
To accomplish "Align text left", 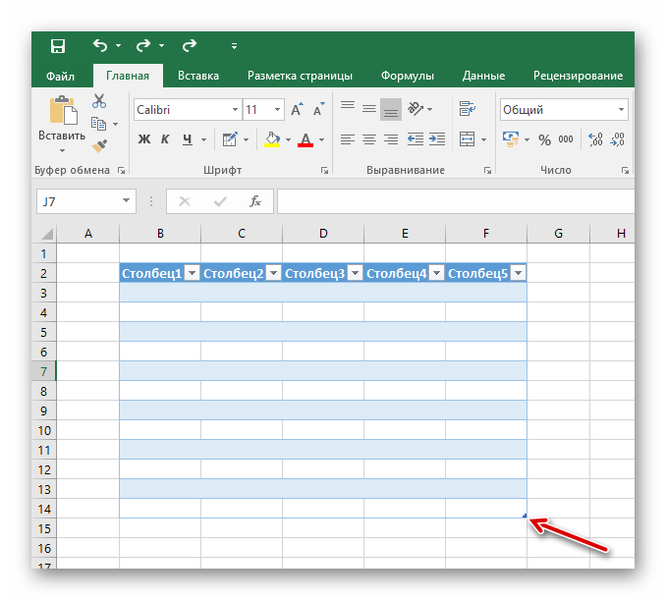I will [x=348, y=139].
